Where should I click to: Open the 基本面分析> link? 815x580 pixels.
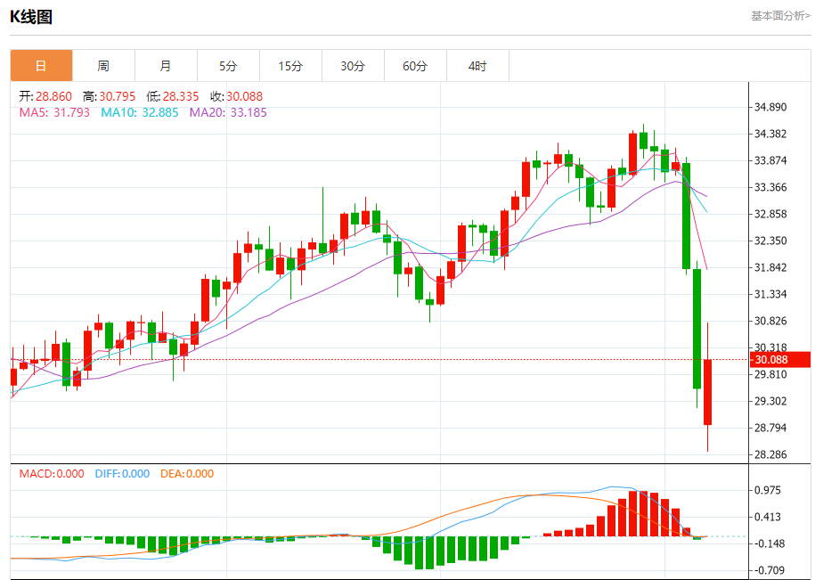pos(780,16)
